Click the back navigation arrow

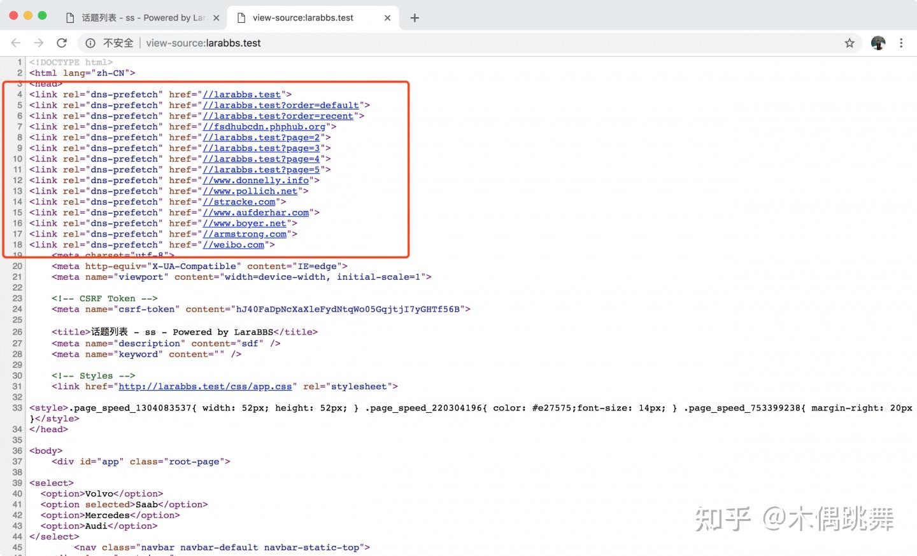pos(15,43)
